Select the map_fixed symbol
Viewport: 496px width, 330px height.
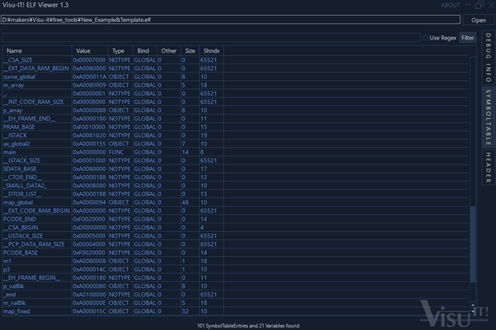235,311
